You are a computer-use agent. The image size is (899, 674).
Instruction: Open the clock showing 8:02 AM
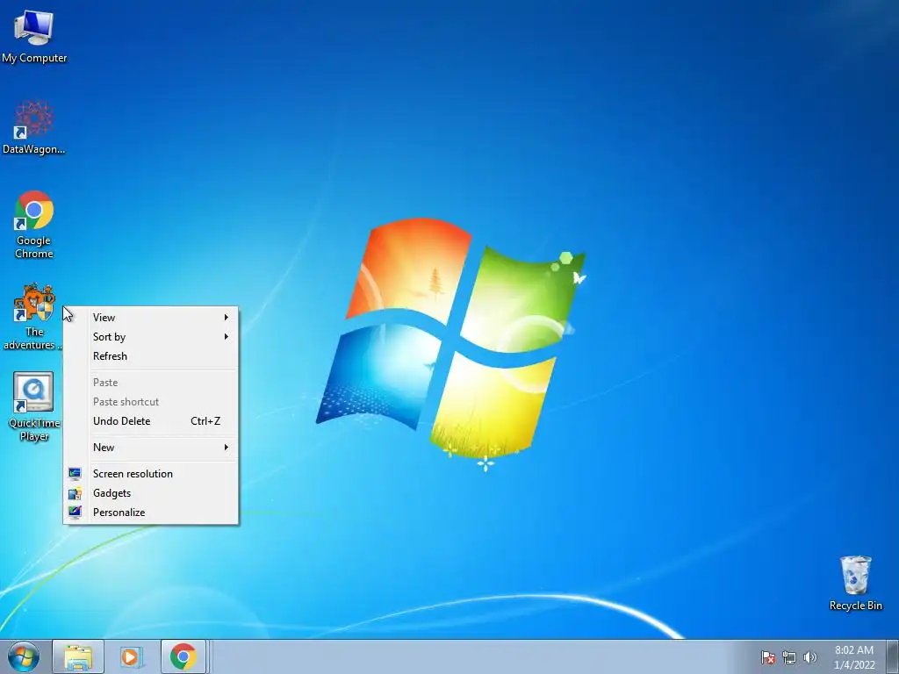[854, 657]
